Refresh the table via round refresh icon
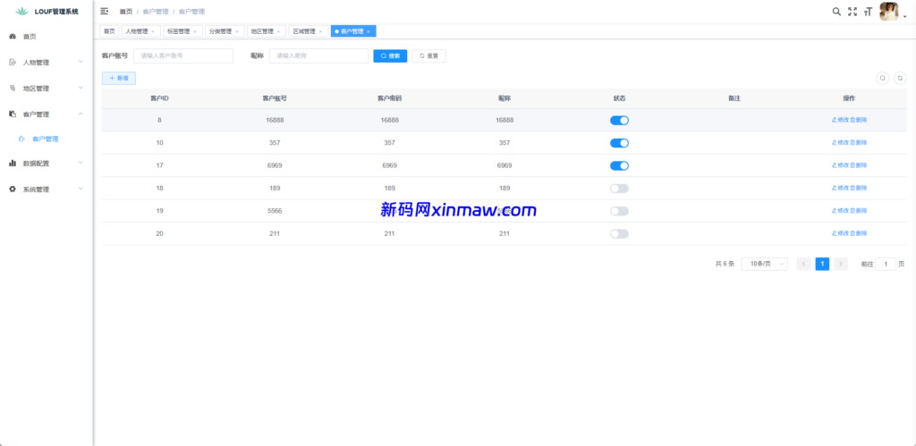The height and width of the screenshot is (446, 916). [900, 78]
